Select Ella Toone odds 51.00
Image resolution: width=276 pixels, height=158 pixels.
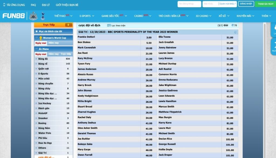[x=230, y=37]
